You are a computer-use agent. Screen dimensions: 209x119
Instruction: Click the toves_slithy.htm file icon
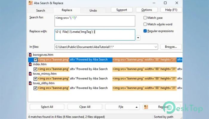pos(30,83)
